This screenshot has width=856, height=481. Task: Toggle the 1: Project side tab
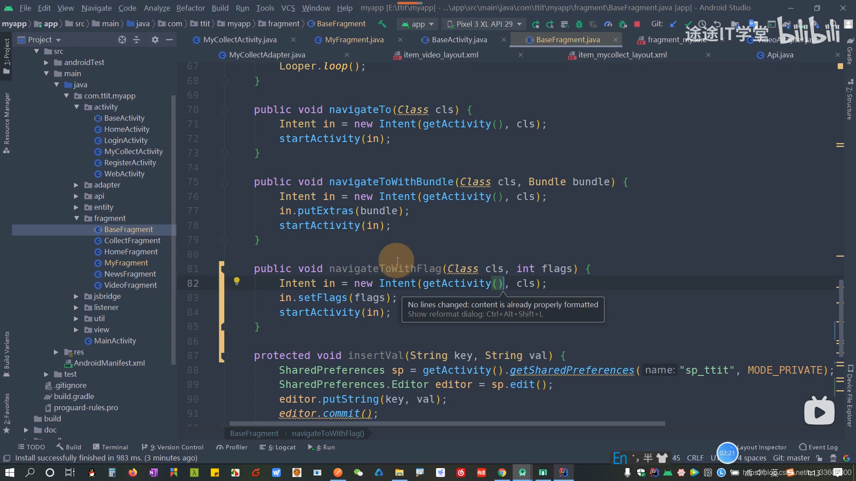[x=6, y=56]
